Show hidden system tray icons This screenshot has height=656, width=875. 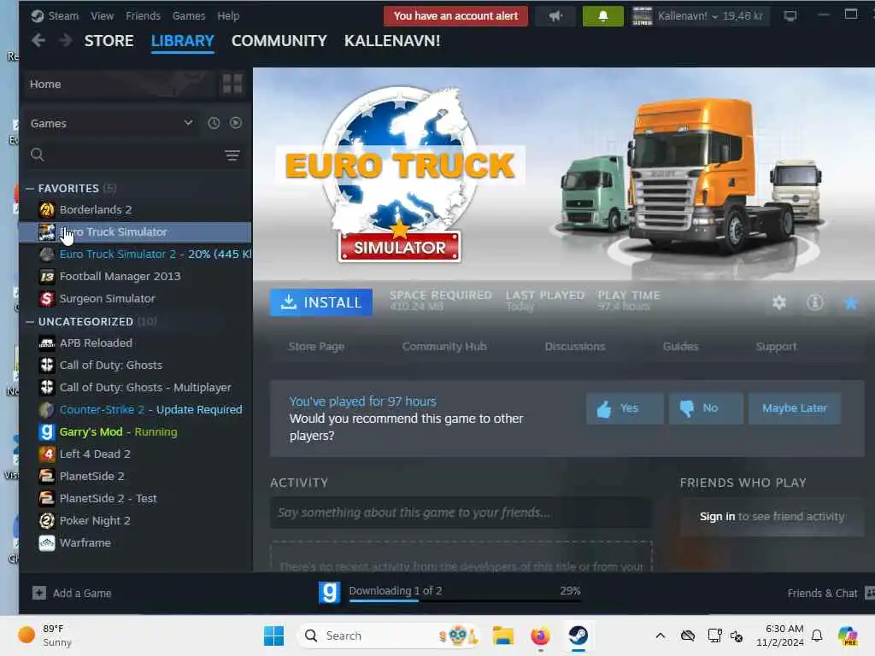pyautogui.click(x=661, y=635)
